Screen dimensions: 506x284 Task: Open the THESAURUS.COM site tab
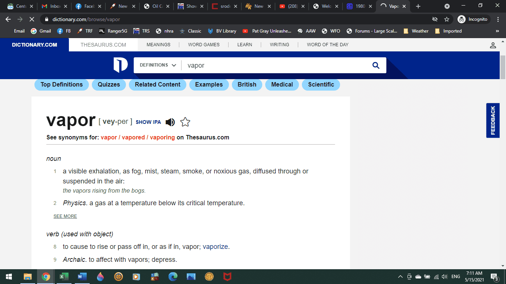[x=103, y=45]
